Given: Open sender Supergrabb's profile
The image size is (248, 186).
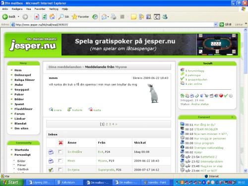Looking at the screenshot, I should [106, 170].
